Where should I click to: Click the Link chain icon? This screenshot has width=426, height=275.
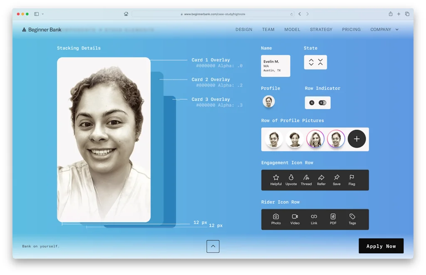point(314,217)
